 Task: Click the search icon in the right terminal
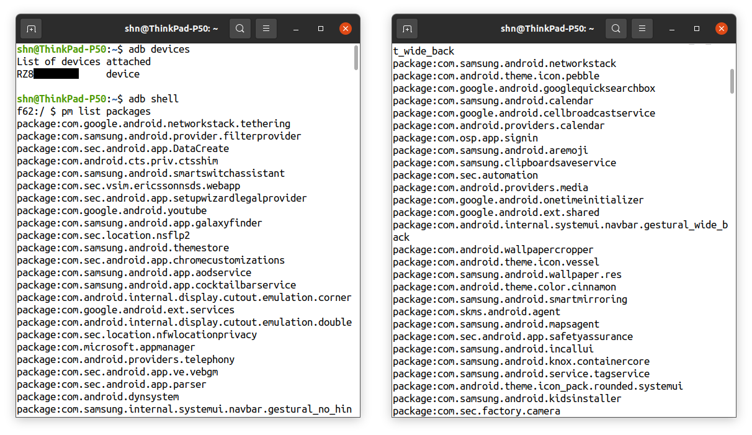pyautogui.click(x=616, y=29)
